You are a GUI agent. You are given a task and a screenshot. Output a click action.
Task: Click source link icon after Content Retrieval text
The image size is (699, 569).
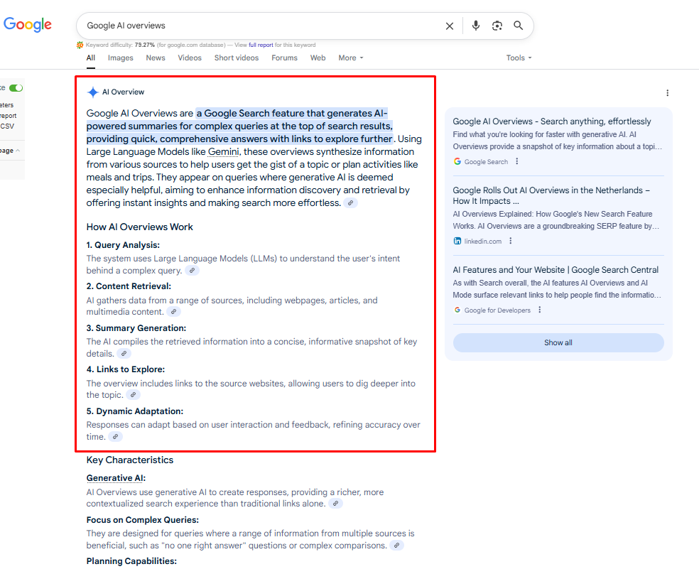point(173,312)
